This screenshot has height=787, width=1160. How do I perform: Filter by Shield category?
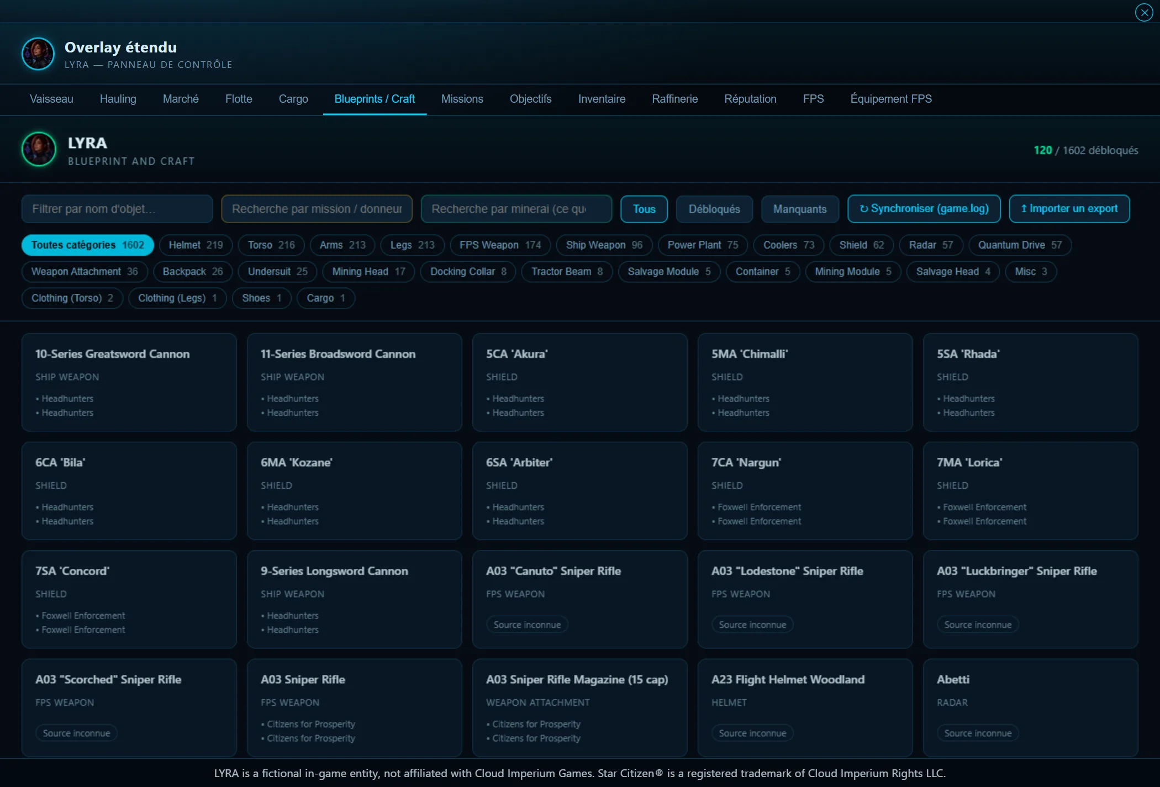point(861,245)
